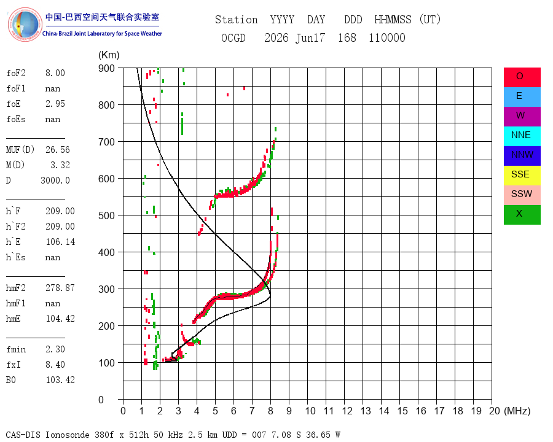Viewport: 553px width, 442px height.
Task: Click the 8 MHz tick label
Action: pyautogui.click(x=270, y=411)
